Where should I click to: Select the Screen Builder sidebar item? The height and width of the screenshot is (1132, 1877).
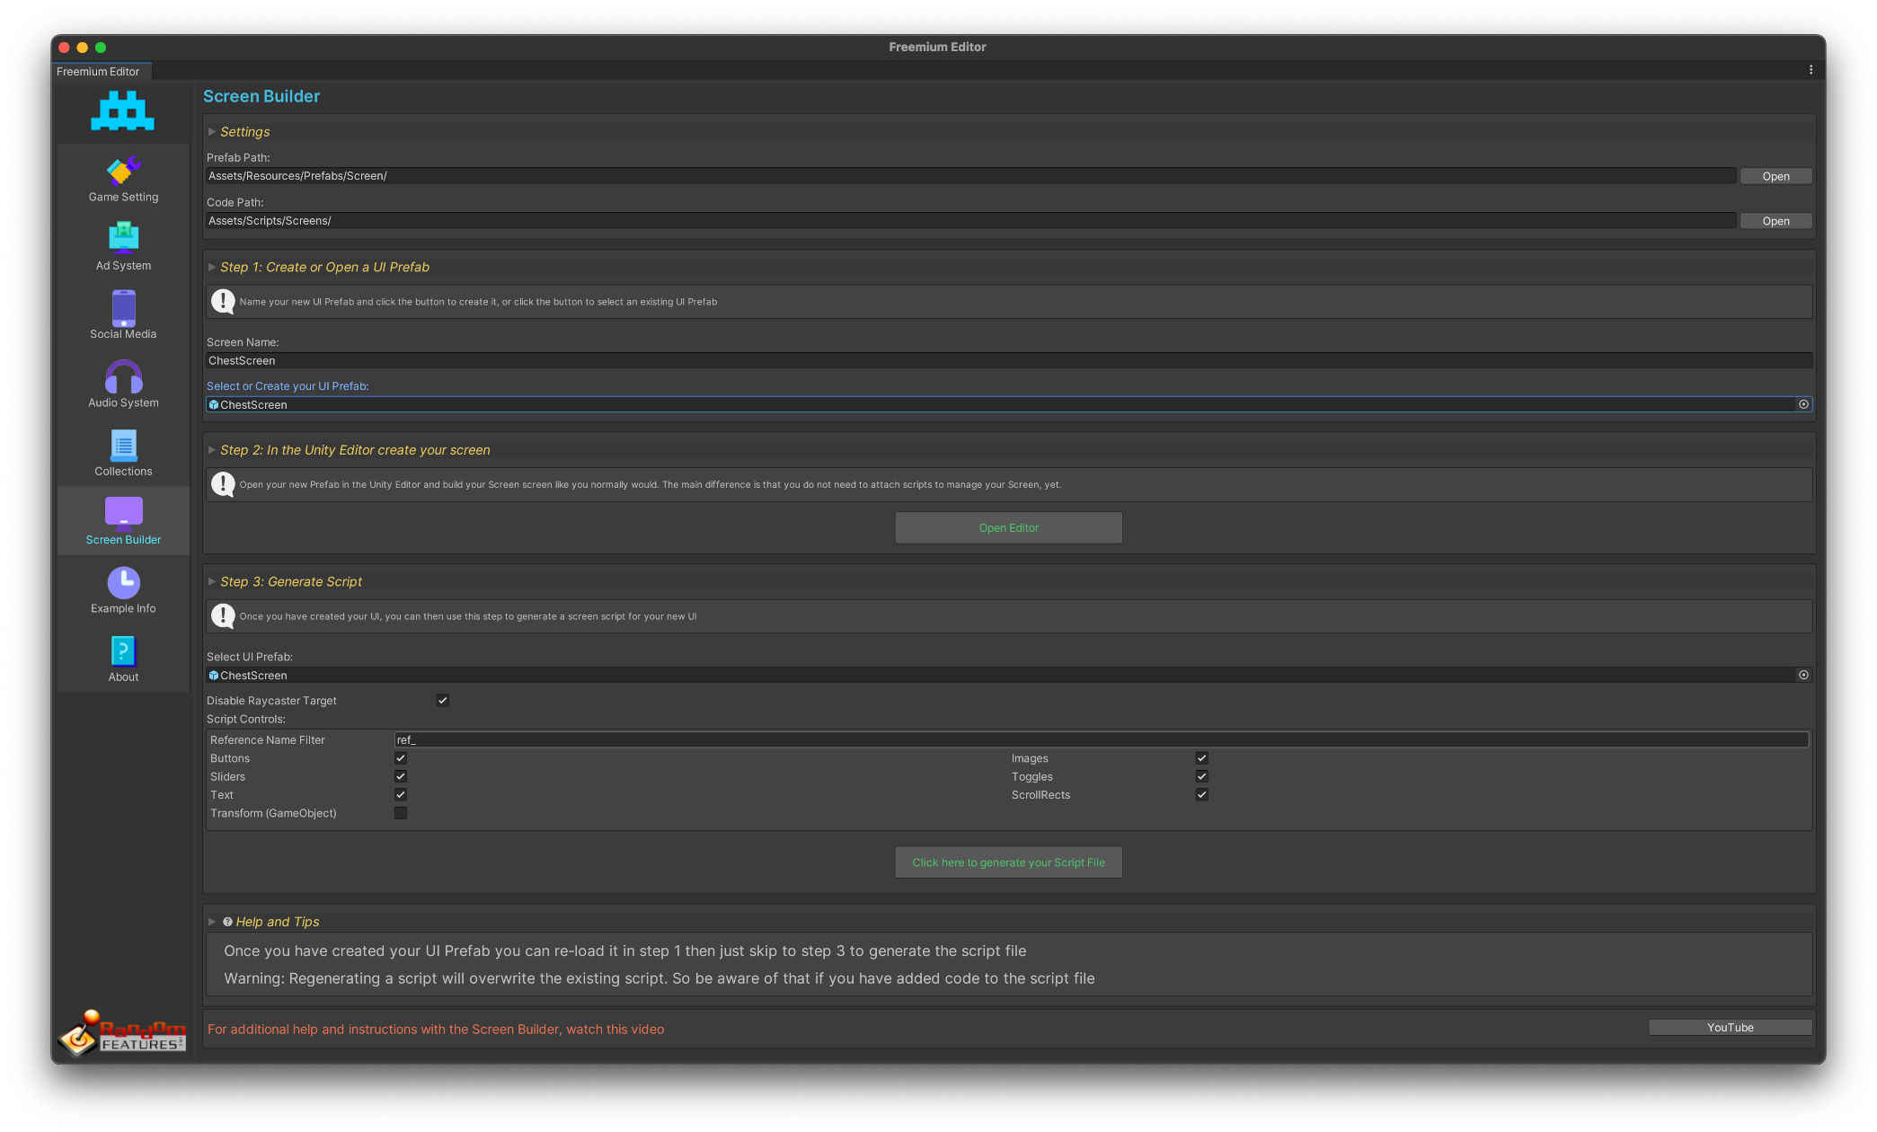[123, 521]
